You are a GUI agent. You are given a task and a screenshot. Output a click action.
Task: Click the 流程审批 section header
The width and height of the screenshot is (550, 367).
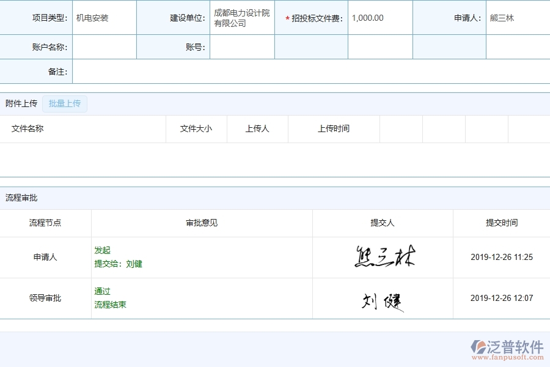23,198
